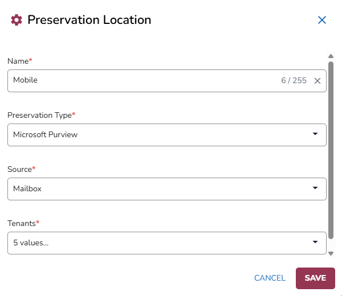Click the Microsoft Purview selection field
The image size is (342, 296).
click(x=154, y=135)
